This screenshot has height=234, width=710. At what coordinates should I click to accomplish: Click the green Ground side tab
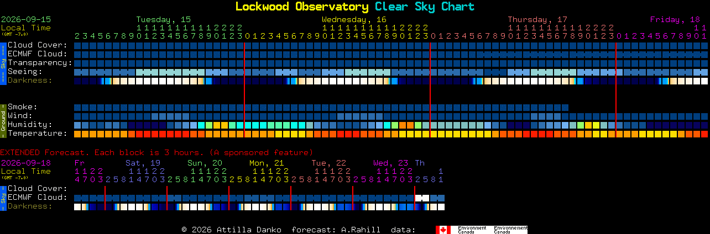(x=3, y=120)
